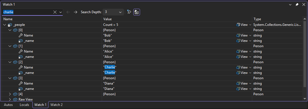
Task: Collapse the [1] item
Action: [x=10, y=46]
